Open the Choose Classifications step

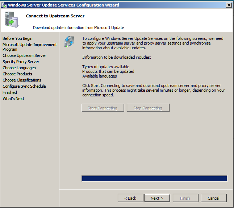pos(22,80)
